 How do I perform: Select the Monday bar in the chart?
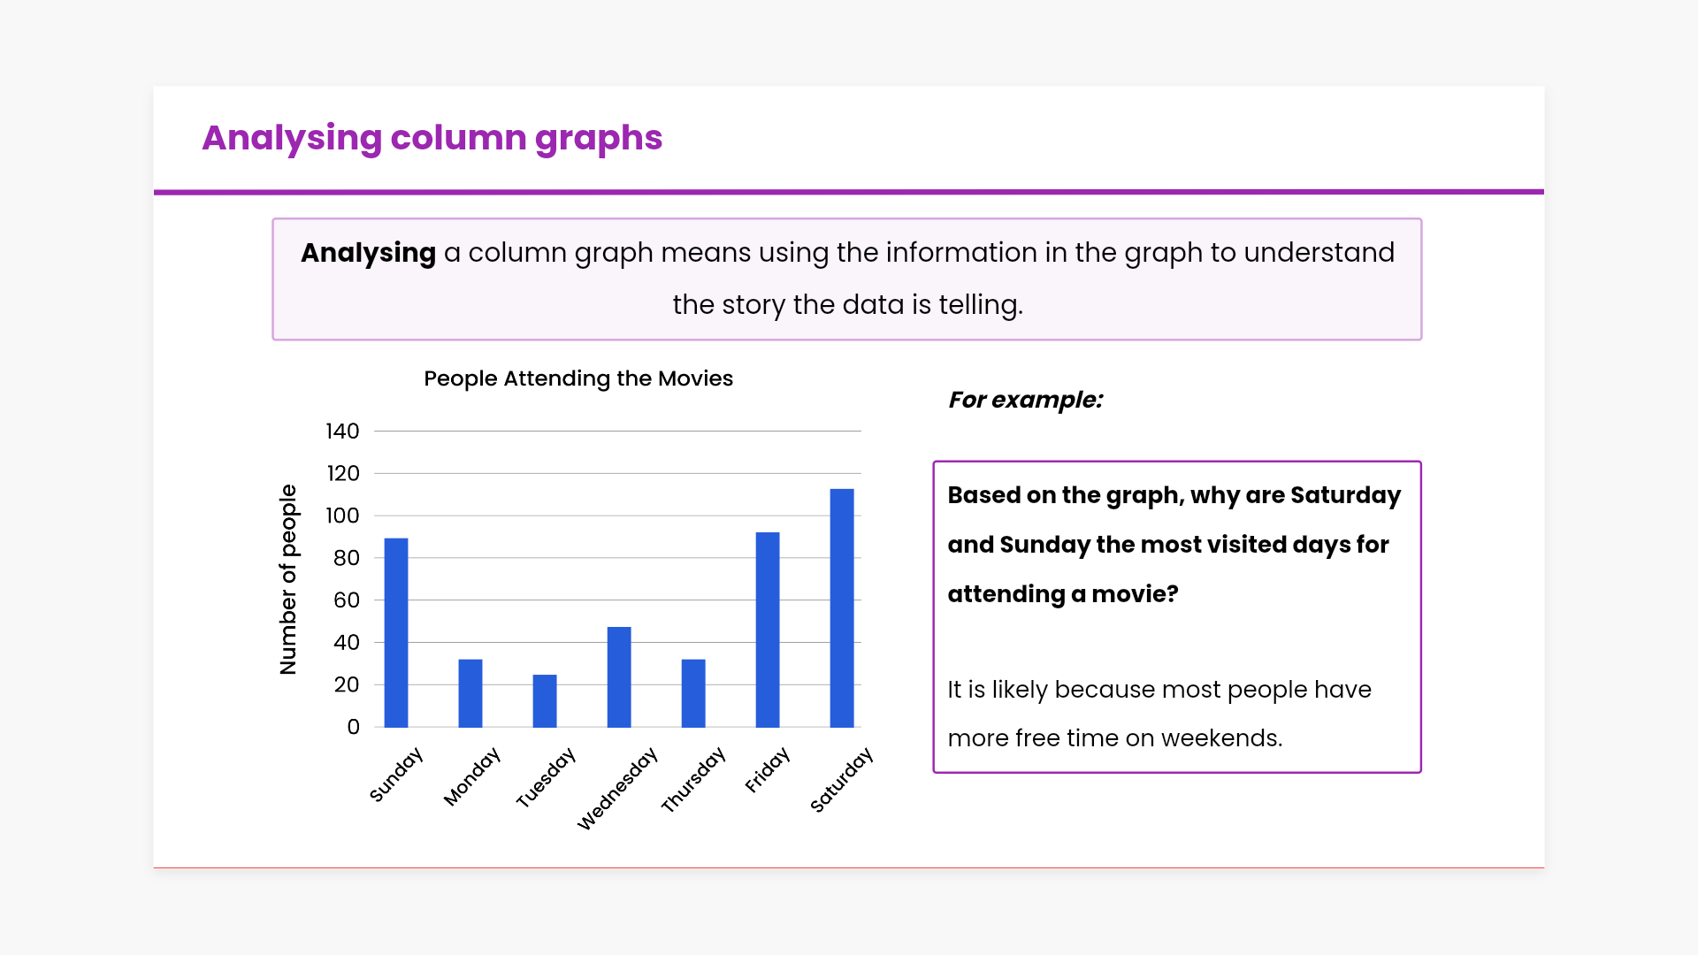click(470, 693)
